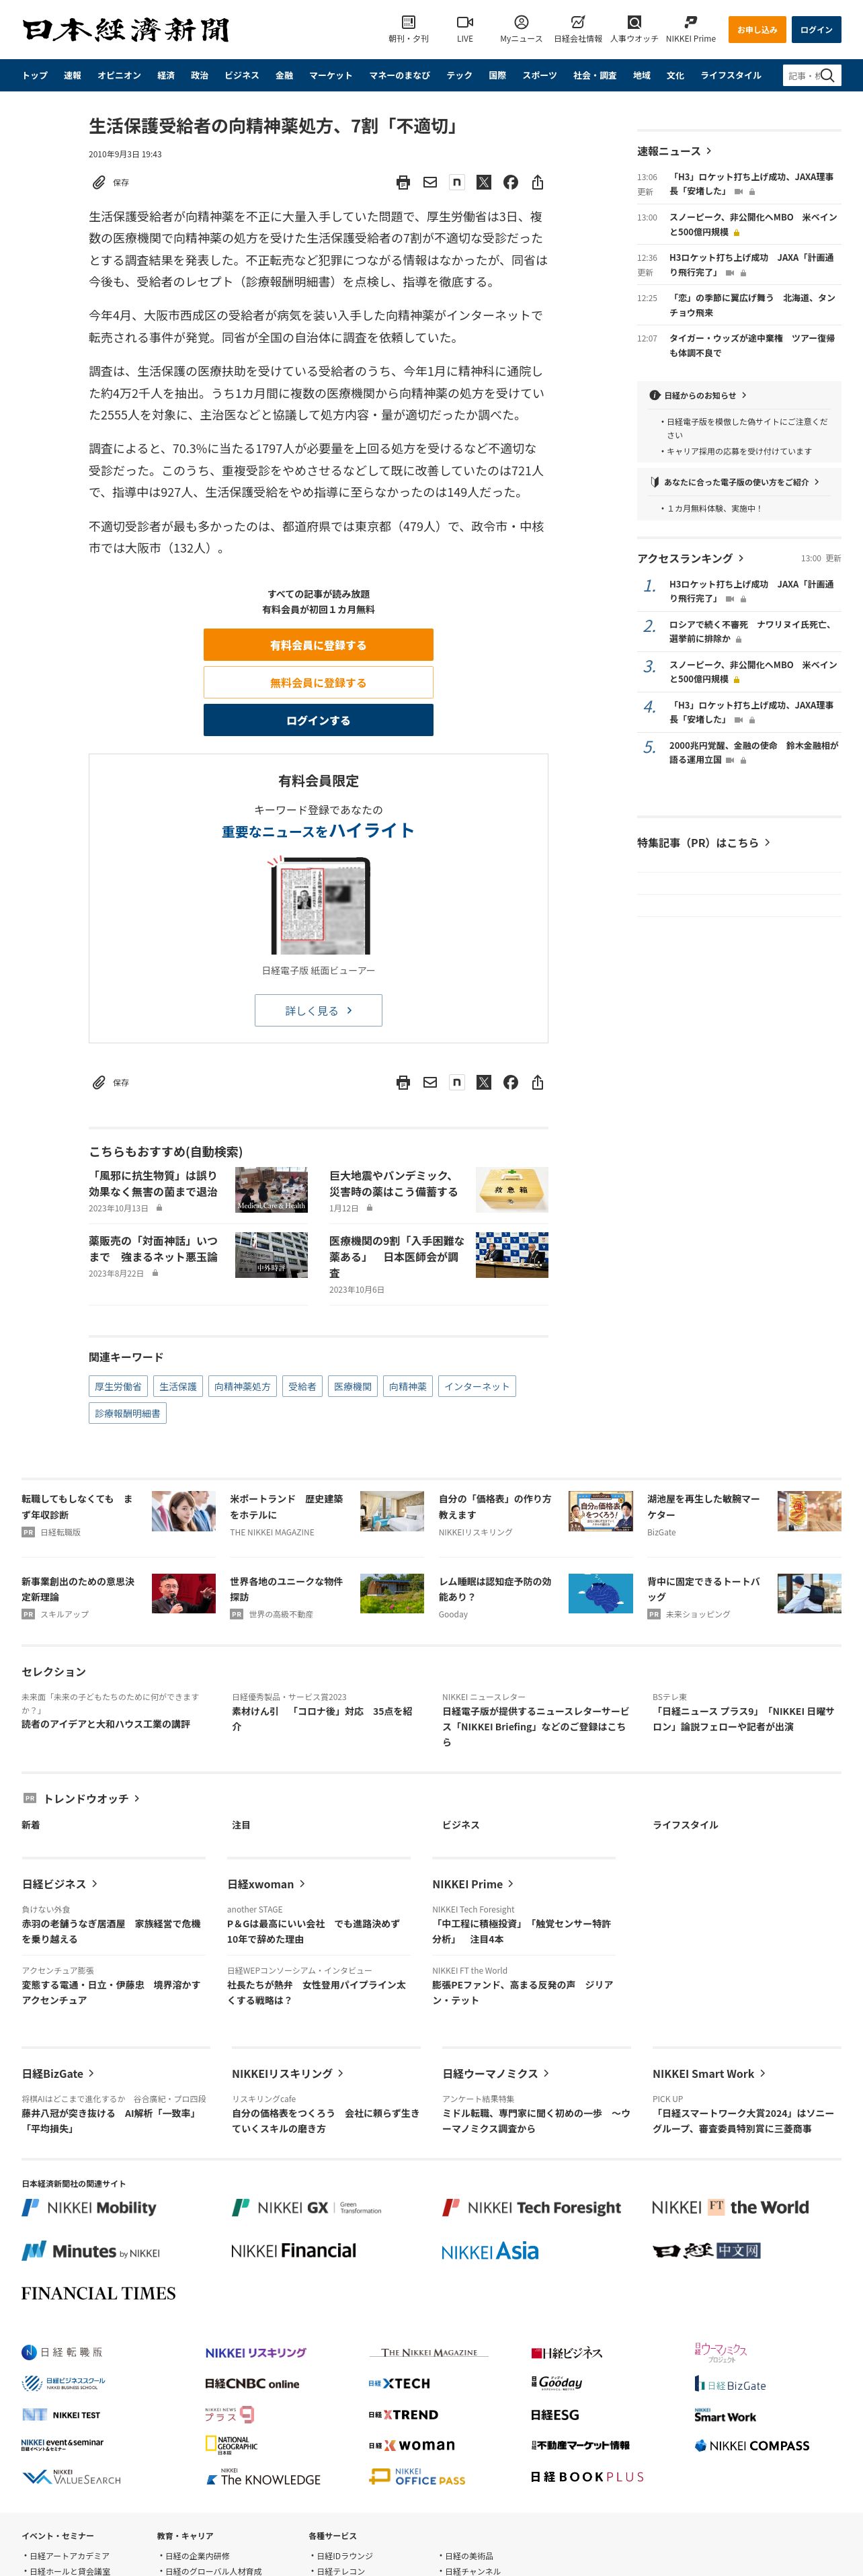Open 「風邪に抗生物質」は誤り recommended article
The image size is (863, 2576).
tap(153, 1184)
